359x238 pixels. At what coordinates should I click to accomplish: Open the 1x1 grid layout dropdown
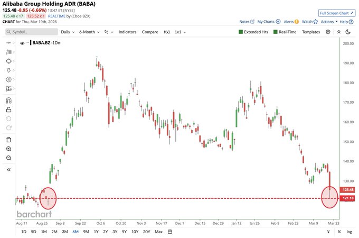(x=180, y=32)
